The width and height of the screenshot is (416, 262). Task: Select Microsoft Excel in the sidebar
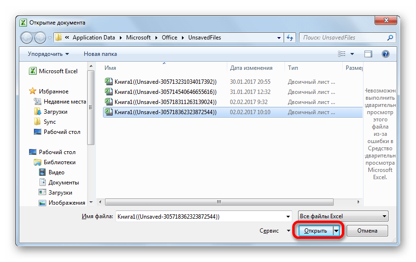click(58, 71)
